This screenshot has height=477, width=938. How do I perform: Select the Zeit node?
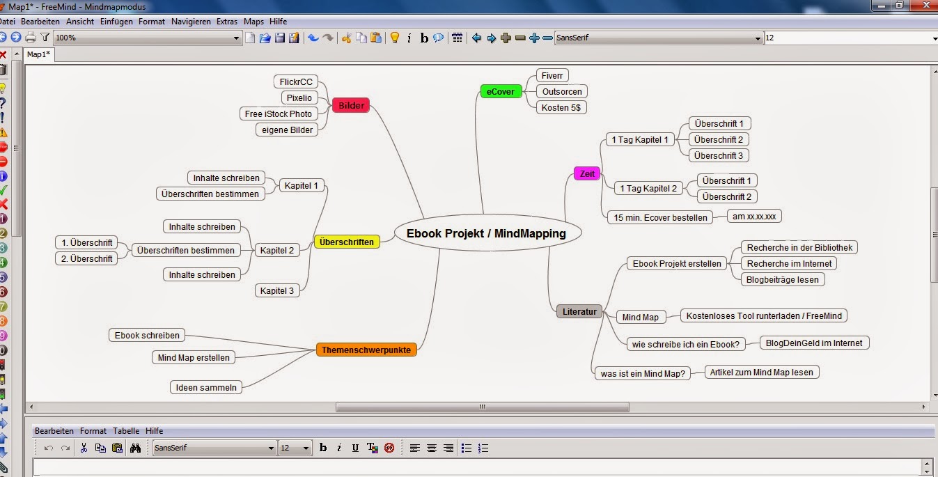point(587,173)
